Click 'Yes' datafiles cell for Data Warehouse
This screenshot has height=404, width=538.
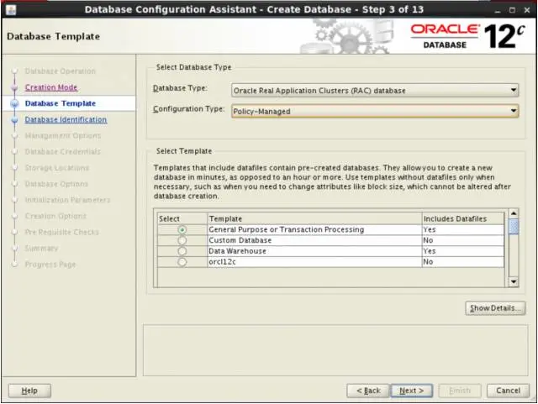pyautogui.click(x=463, y=251)
